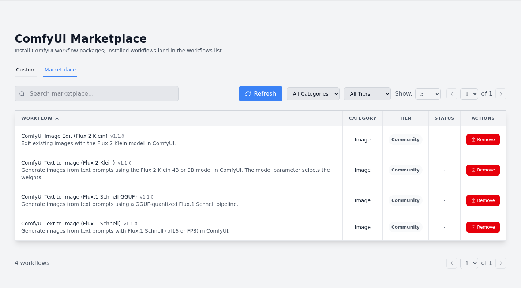Go to next page in top pagination
Viewport: 521px width, 288px height.
pos(501,94)
